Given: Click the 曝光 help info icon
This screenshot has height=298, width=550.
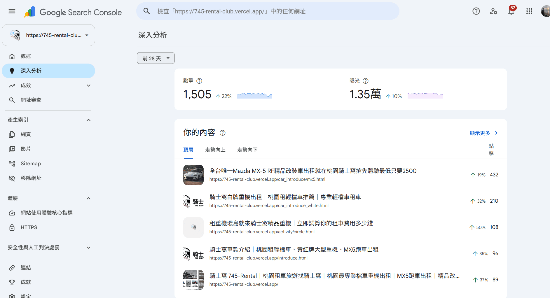Looking at the screenshot, I should click(x=366, y=81).
